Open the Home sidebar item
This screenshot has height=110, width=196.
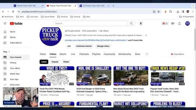coord(16,32)
